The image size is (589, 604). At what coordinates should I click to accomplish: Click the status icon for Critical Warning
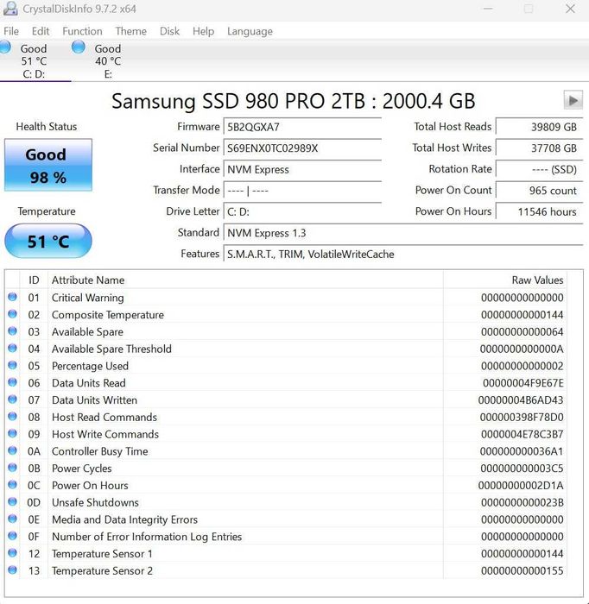12,297
